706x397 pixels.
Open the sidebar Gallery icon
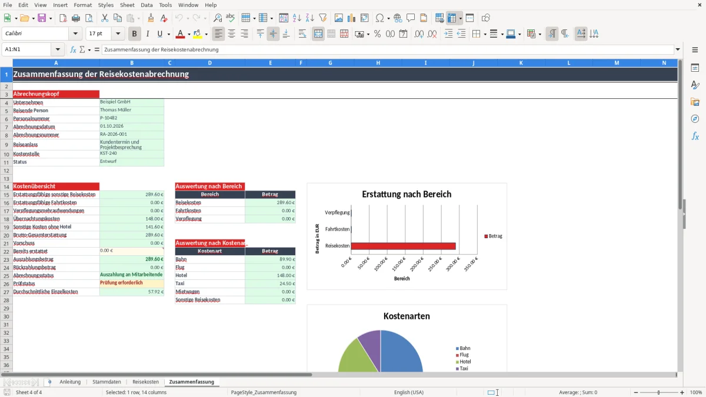click(x=695, y=102)
